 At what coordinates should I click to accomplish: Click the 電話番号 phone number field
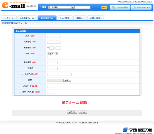(52, 63)
